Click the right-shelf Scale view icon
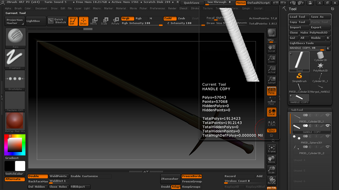The image size is (339, 190). tap(272, 170)
